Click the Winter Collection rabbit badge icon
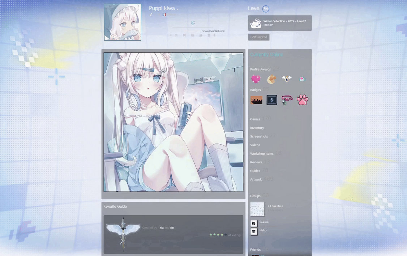Viewport: 407px width, 256px height. [x=256, y=23]
